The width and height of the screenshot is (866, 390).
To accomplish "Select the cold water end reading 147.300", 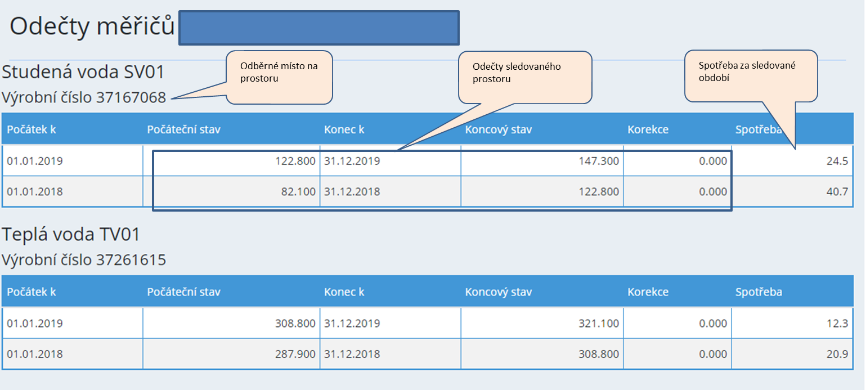I will (598, 161).
